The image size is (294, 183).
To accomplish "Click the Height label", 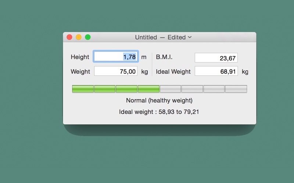I will (x=80, y=57).
